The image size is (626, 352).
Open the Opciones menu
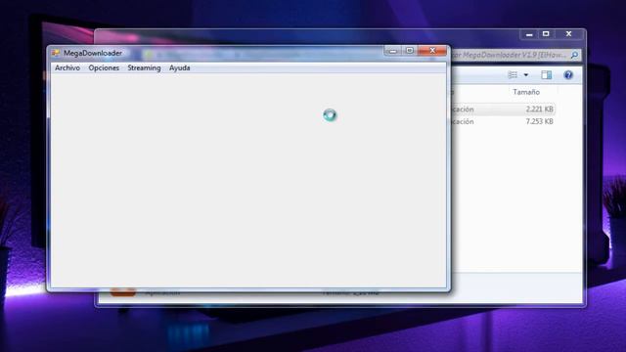[104, 67]
